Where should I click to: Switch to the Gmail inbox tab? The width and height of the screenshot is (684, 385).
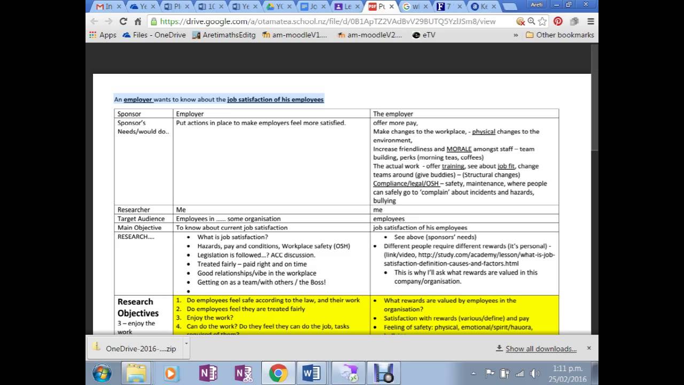[107, 7]
